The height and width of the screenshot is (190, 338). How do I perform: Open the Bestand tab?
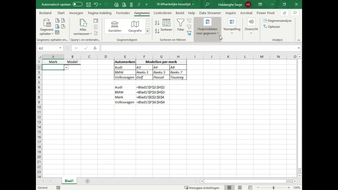point(45,13)
